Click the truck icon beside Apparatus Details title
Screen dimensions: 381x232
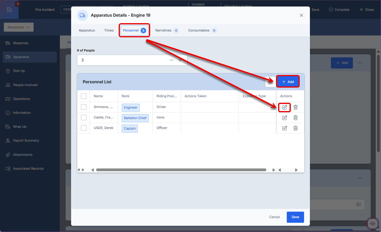83,15
